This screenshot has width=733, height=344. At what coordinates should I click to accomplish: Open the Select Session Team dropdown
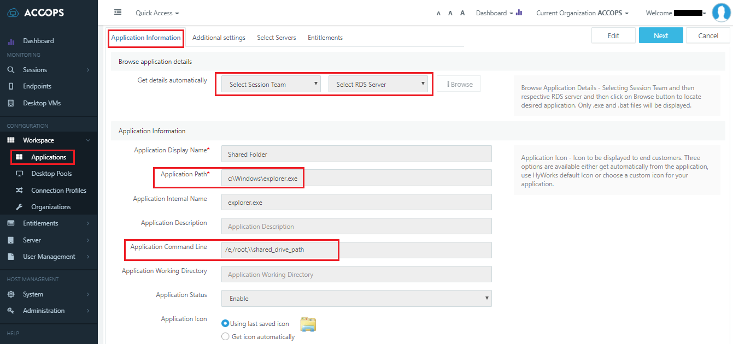(271, 84)
